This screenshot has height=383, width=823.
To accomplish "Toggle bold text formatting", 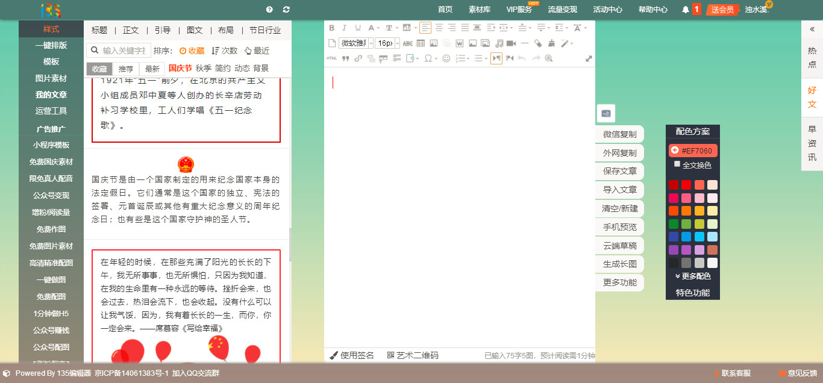I will tap(331, 27).
